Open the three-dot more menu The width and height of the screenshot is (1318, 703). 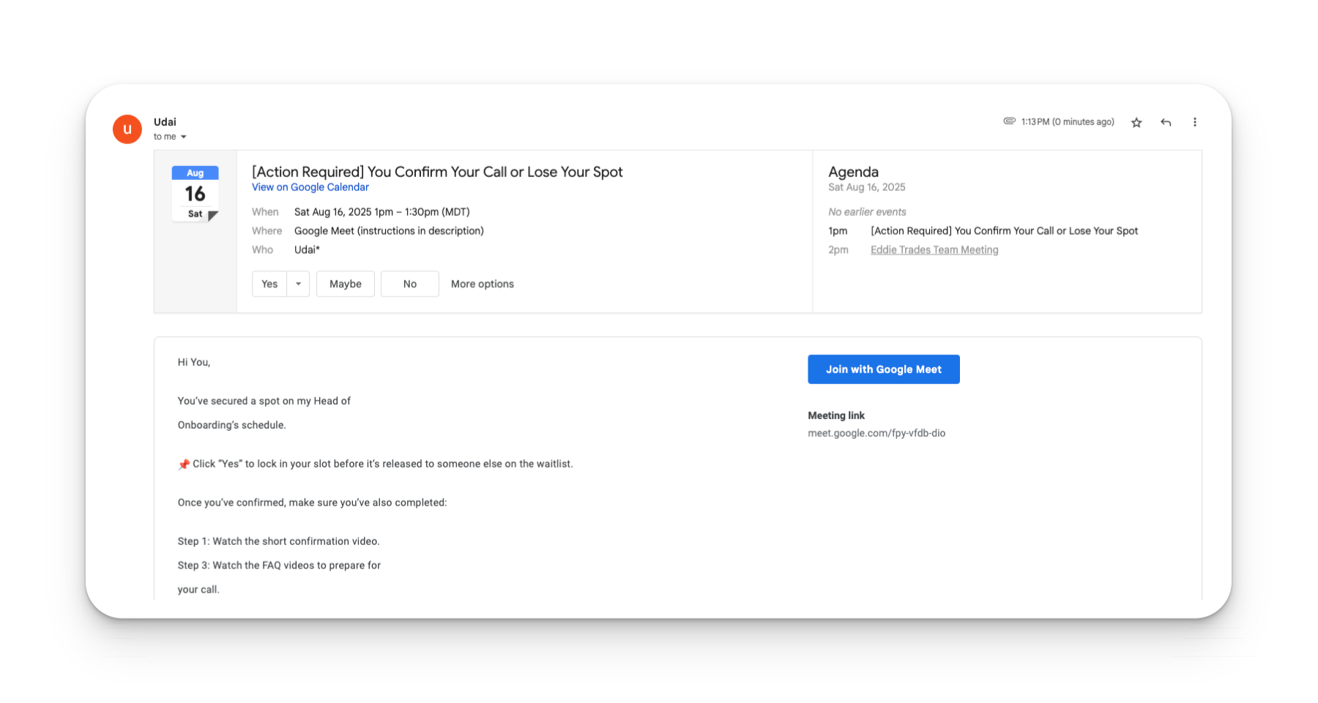[1195, 122]
